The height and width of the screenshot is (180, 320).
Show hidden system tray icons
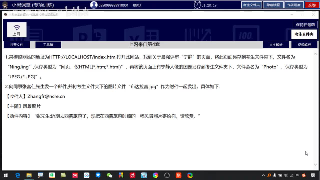click(x=263, y=175)
